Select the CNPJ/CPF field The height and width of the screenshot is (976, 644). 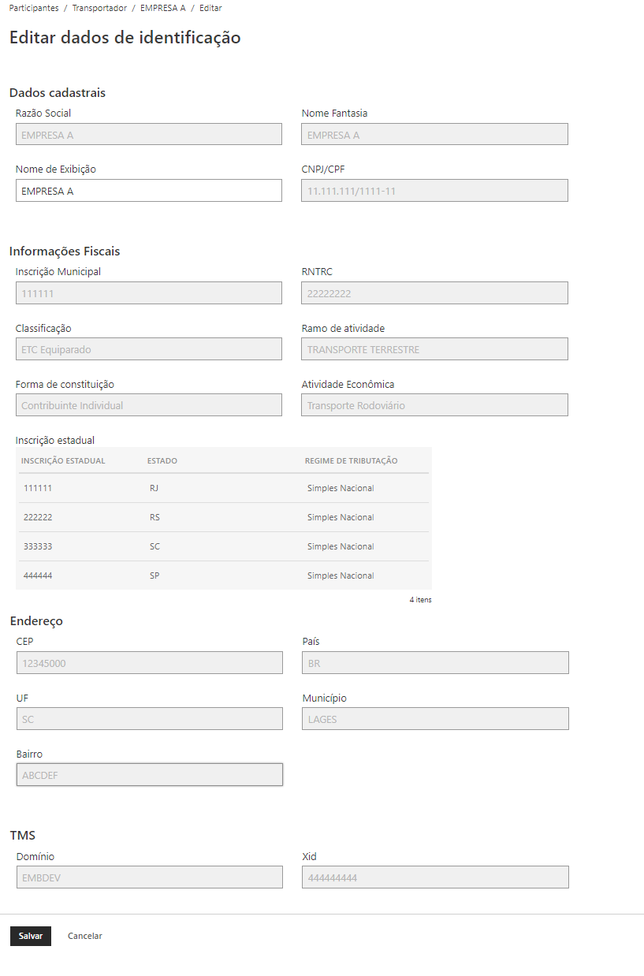point(434,191)
